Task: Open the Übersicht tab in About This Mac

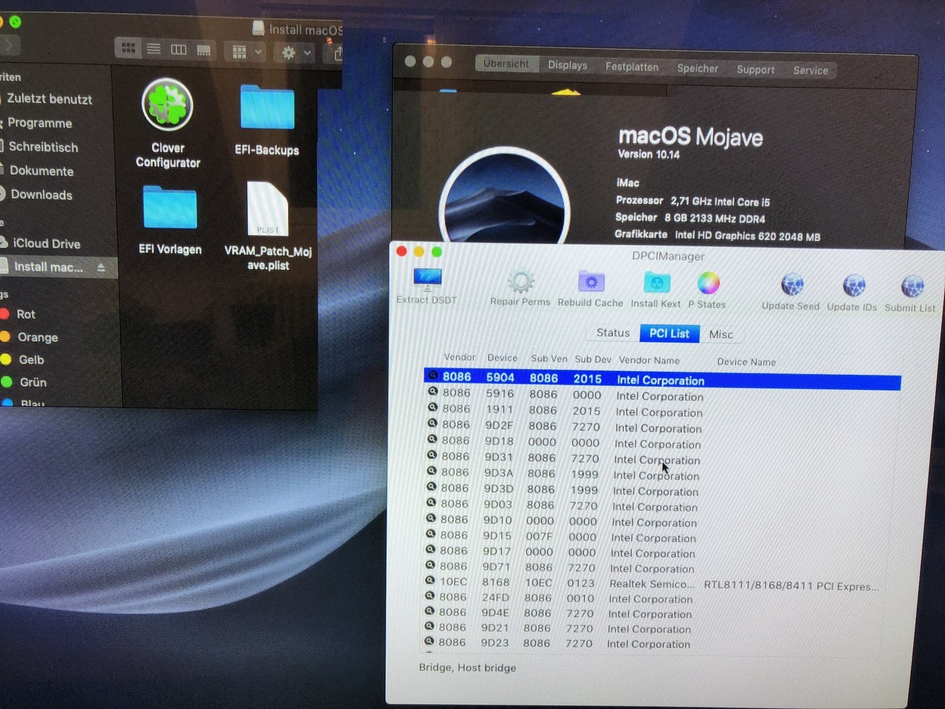Action: [506, 64]
